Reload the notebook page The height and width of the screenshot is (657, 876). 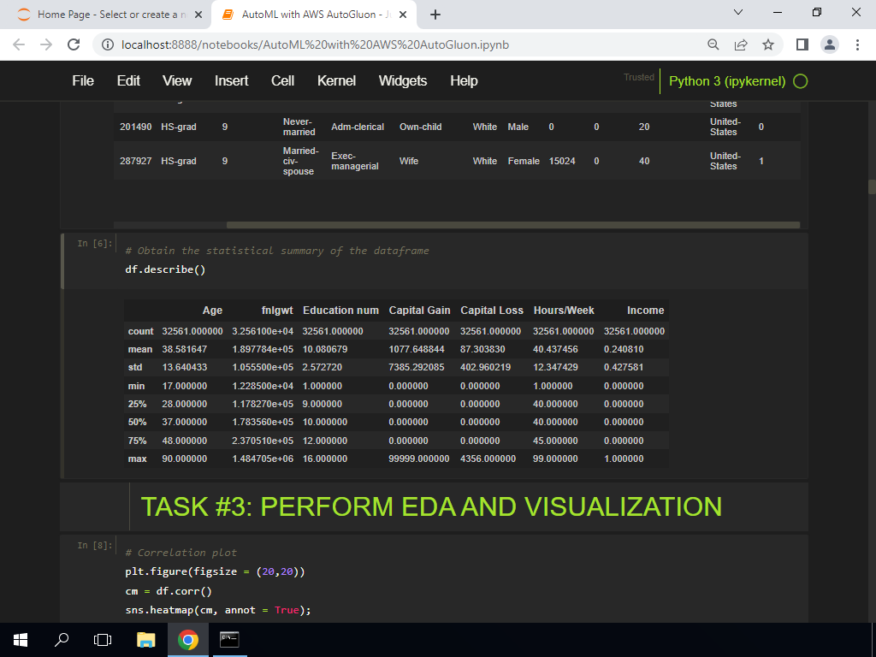pyautogui.click(x=74, y=44)
